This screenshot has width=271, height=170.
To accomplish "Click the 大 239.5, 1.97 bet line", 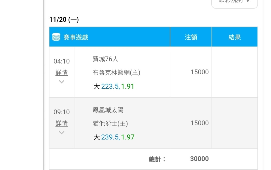I will click(x=114, y=137).
